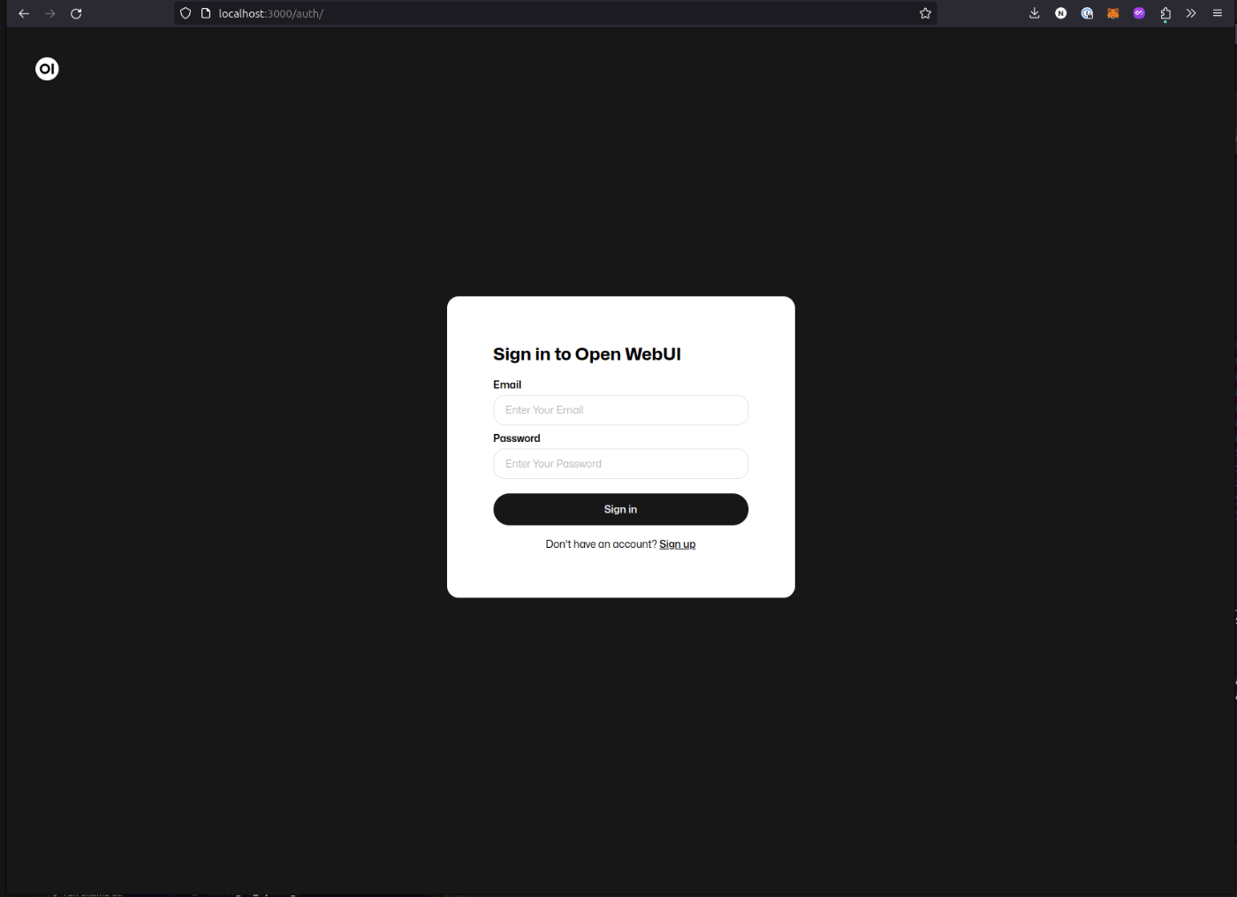The image size is (1237, 897).
Task: Click the 'Sign in to Open WebUI' heading
Action: click(x=587, y=354)
